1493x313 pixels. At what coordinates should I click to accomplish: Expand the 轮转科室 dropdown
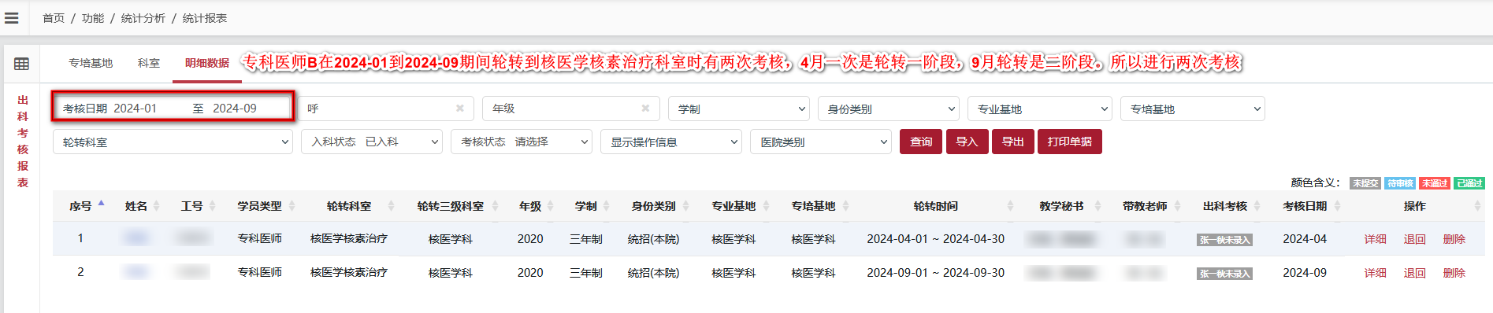(173, 142)
